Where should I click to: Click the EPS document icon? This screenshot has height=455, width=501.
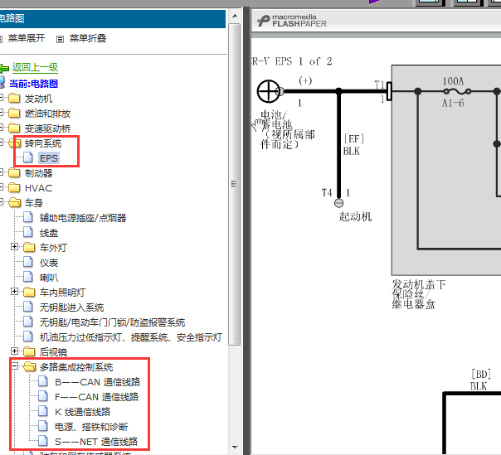[x=28, y=157]
